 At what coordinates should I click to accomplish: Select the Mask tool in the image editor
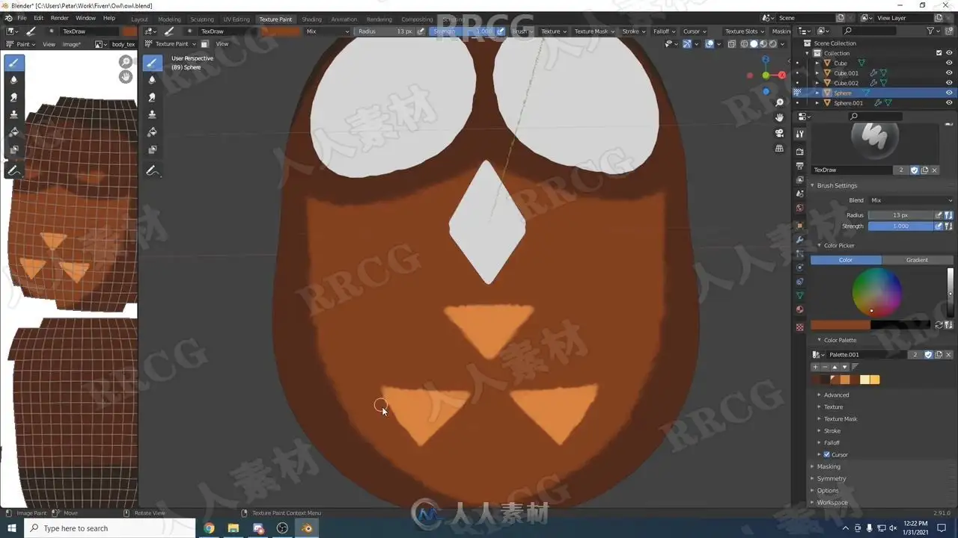click(13, 149)
